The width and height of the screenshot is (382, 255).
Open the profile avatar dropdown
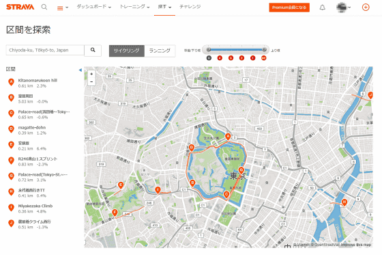(x=344, y=8)
